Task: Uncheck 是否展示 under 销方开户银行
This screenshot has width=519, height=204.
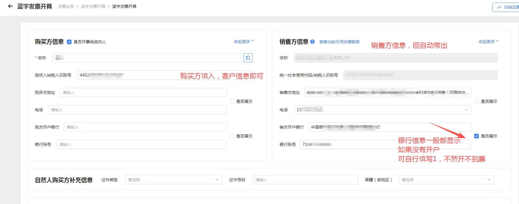Action: click(476, 136)
